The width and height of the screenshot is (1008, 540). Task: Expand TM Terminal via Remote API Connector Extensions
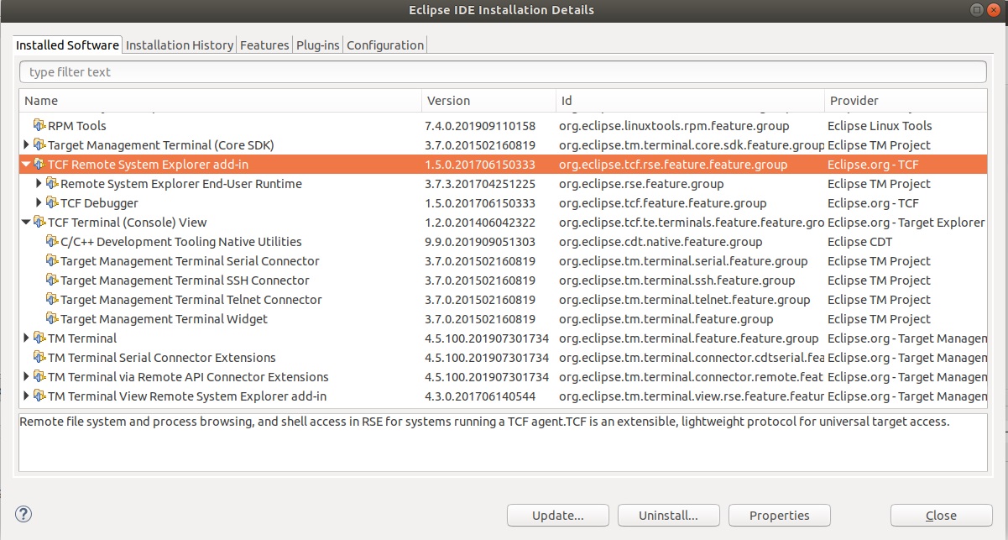27,377
